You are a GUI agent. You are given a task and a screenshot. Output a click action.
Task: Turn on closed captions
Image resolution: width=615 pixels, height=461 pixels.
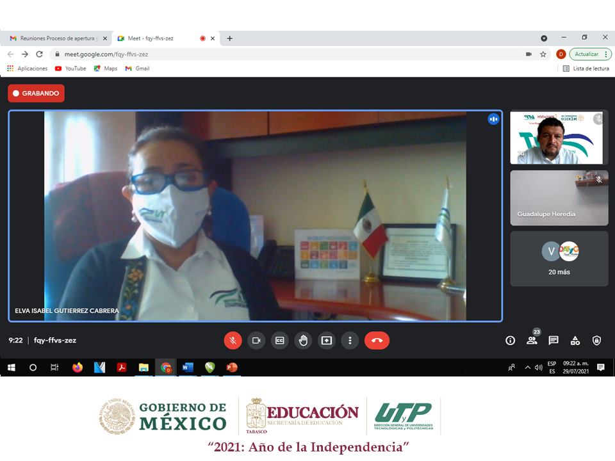(x=279, y=341)
